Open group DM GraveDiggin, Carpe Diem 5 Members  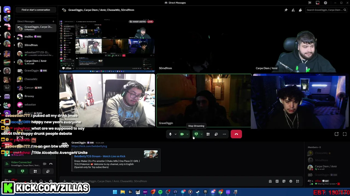36,28
